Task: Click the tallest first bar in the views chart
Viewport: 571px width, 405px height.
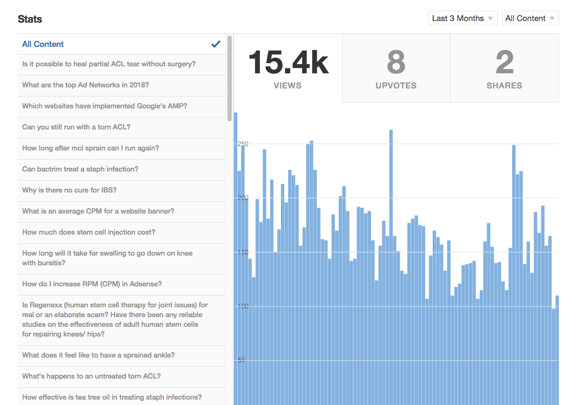Action: coord(236,258)
